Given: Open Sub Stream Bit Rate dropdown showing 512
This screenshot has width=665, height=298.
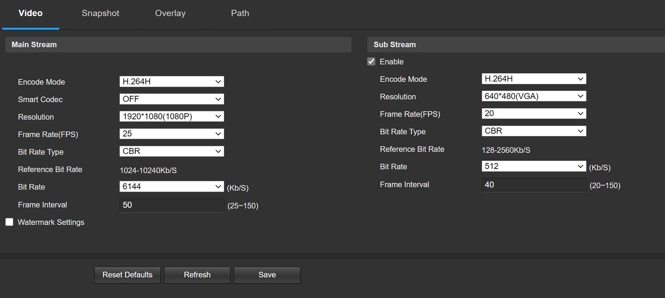Looking at the screenshot, I should pos(534,166).
